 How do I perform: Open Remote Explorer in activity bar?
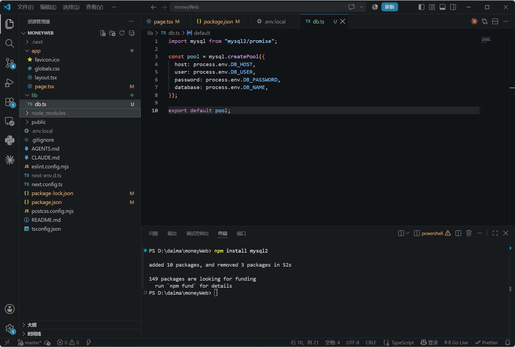10,121
